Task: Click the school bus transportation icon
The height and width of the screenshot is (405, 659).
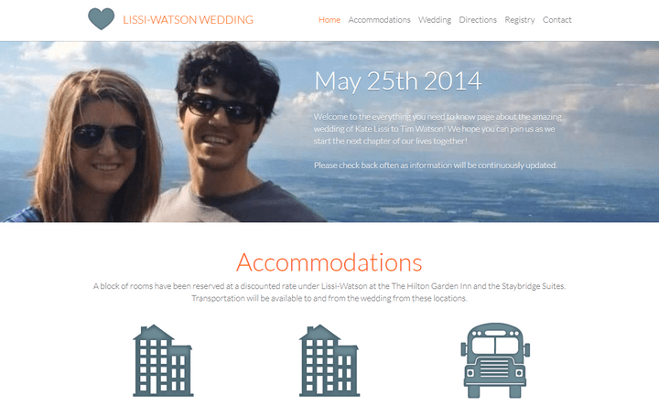Action: pyautogui.click(x=495, y=360)
